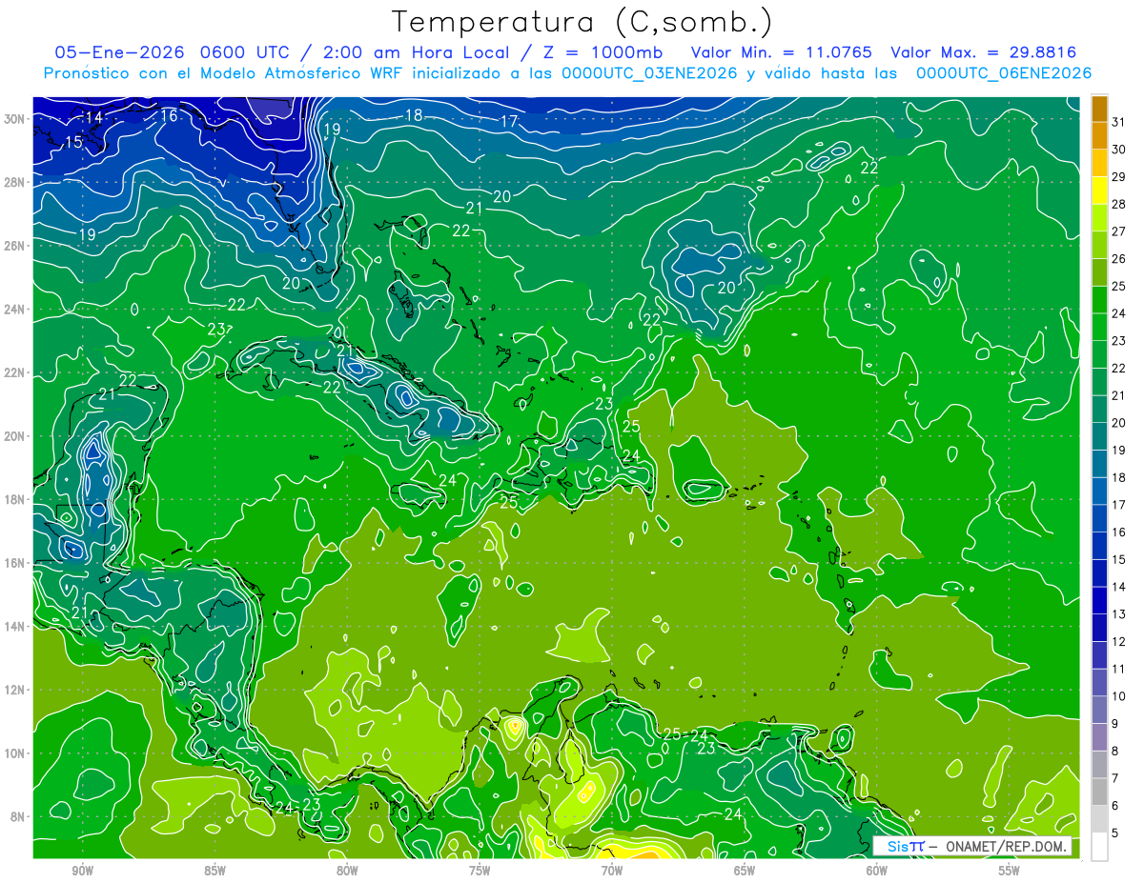
Task: Click the 60W longitude axis label
Action: (876, 870)
